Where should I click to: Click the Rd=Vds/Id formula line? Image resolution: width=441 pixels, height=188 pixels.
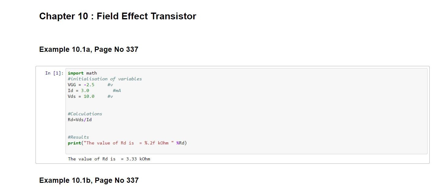[x=80, y=120]
